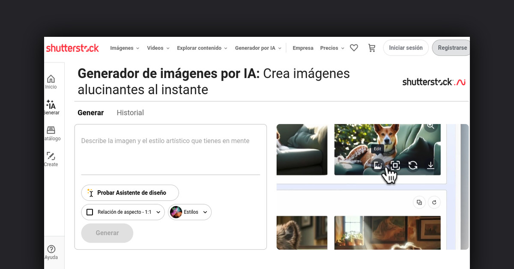Switch to the Historial tab
The image size is (514, 269).
[x=130, y=113]
